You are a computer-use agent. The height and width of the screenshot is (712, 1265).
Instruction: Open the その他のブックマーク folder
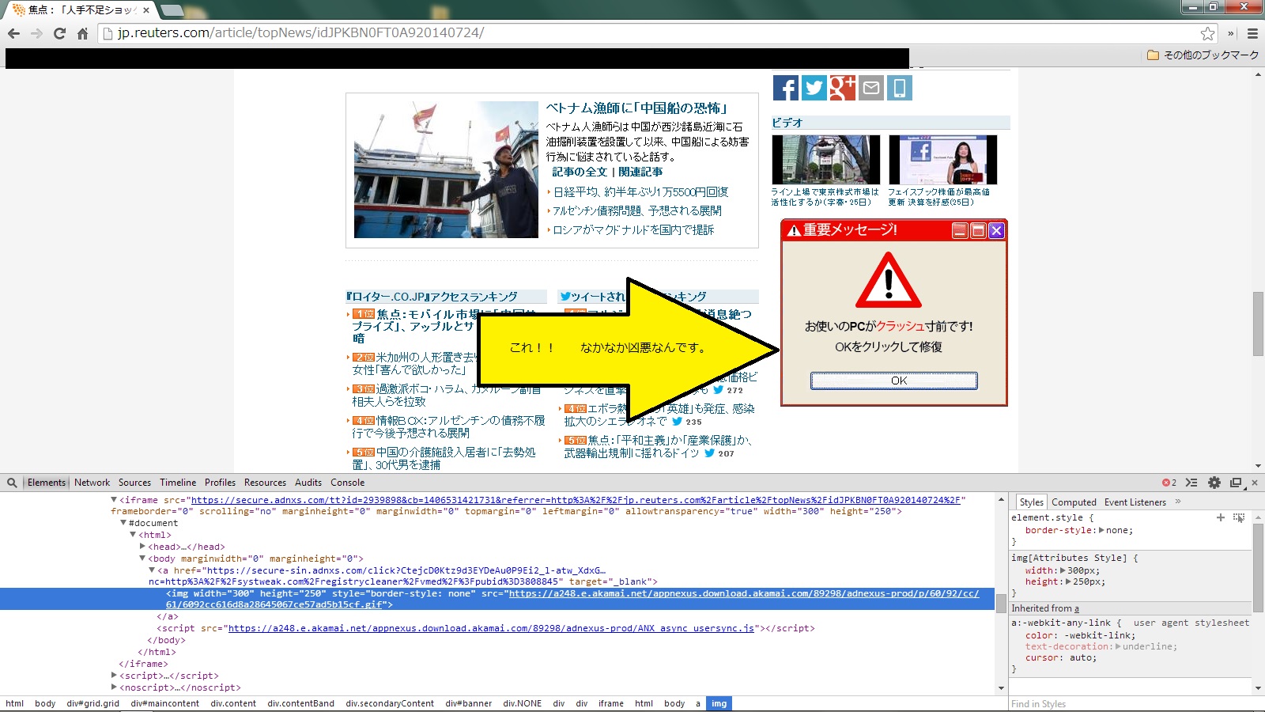(x=1203, y=55)
